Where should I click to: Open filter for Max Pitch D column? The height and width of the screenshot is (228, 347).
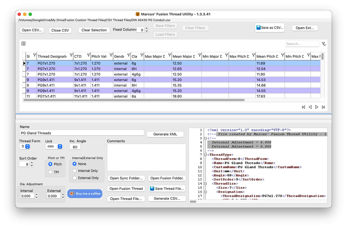(x=253, y=55)
